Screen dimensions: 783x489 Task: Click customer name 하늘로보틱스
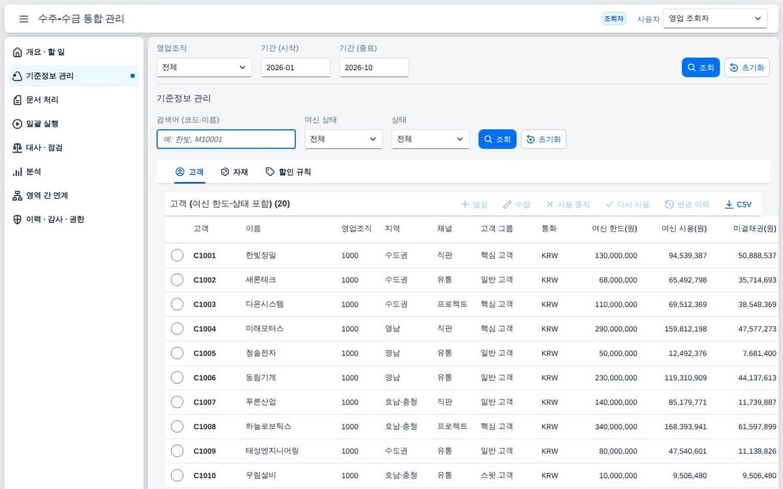(x=269, y=426)
